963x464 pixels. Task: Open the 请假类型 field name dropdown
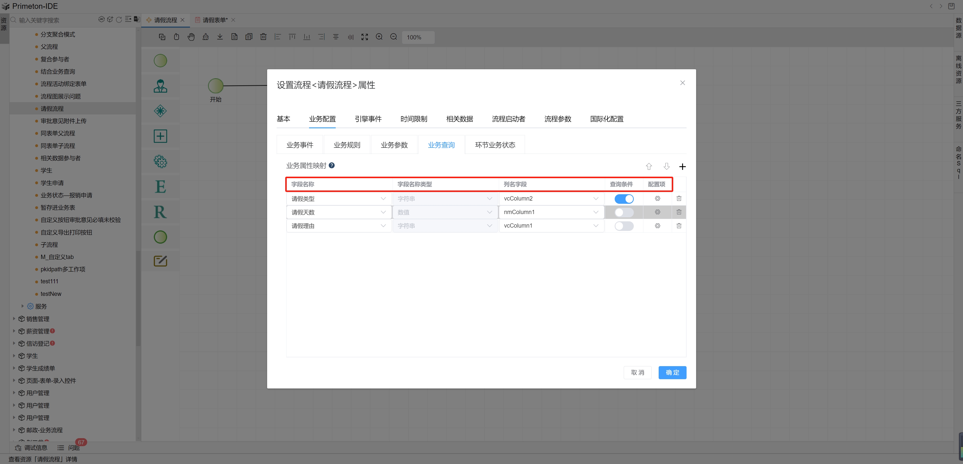pos(338,198)
